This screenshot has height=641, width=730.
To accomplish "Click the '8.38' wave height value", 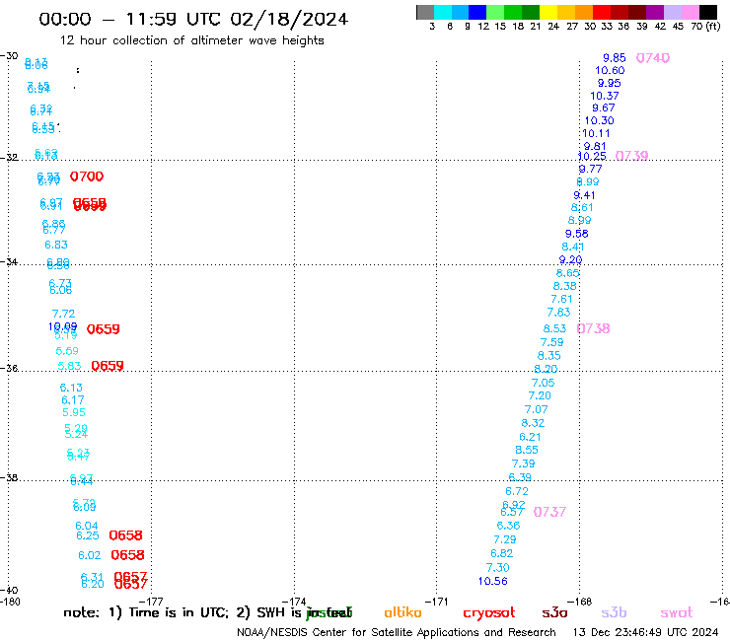I will 564,286.
